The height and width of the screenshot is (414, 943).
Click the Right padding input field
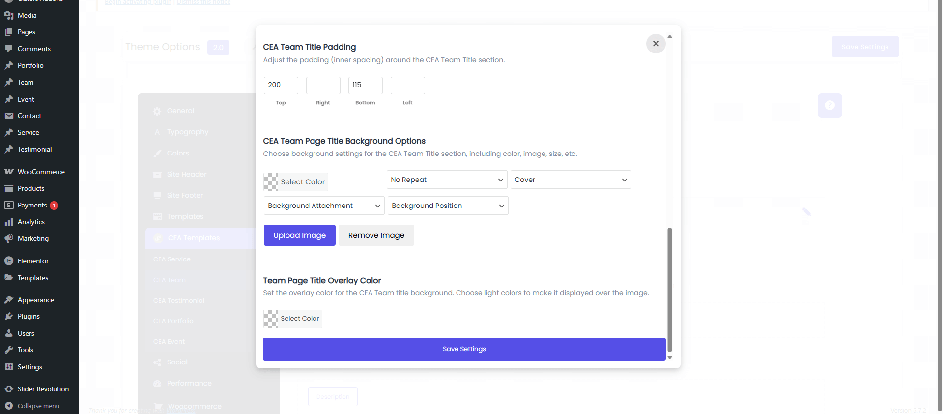323,85
